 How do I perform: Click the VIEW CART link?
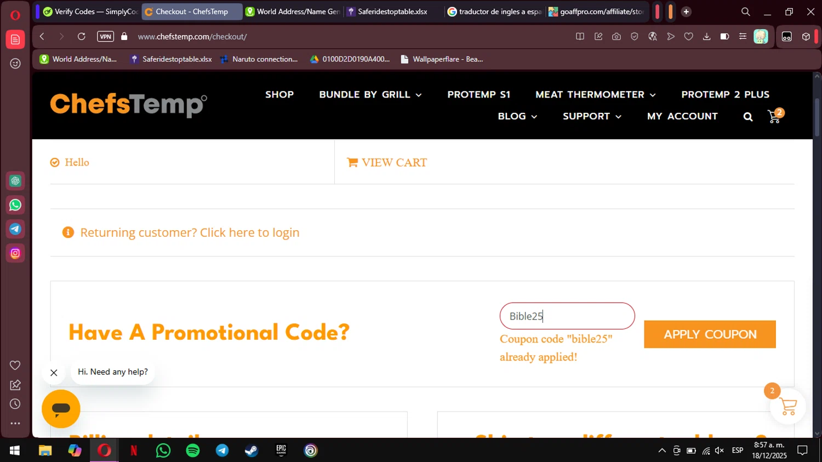pyautogui.click(x=387, y=162)
